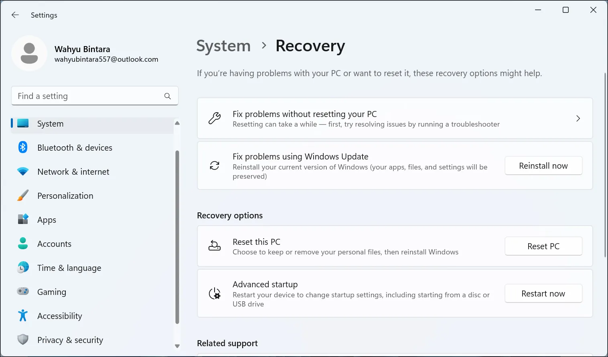608x357 pixels.
Task: Click the search magnifier icon
Action: click(x=168, y=96)
